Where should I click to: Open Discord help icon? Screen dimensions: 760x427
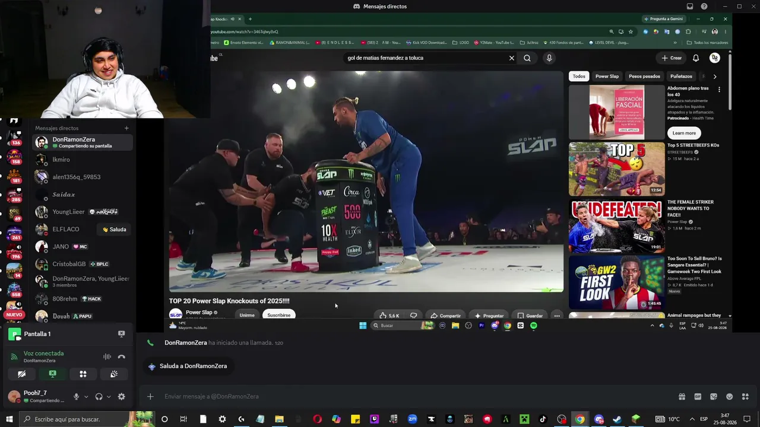click(x=704, y=7)
